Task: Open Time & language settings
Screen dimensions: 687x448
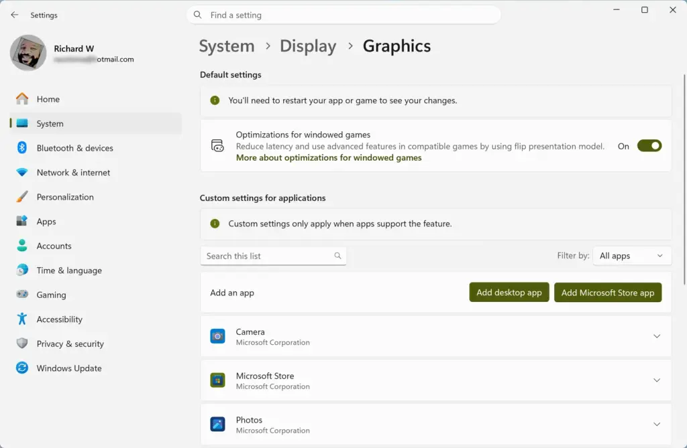Action: (95, 270)
